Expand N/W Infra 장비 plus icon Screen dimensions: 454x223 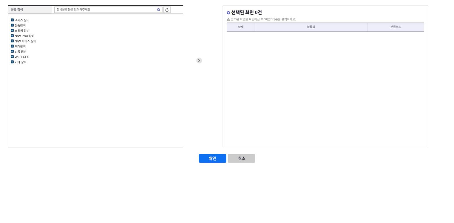(x=12, y=36)
